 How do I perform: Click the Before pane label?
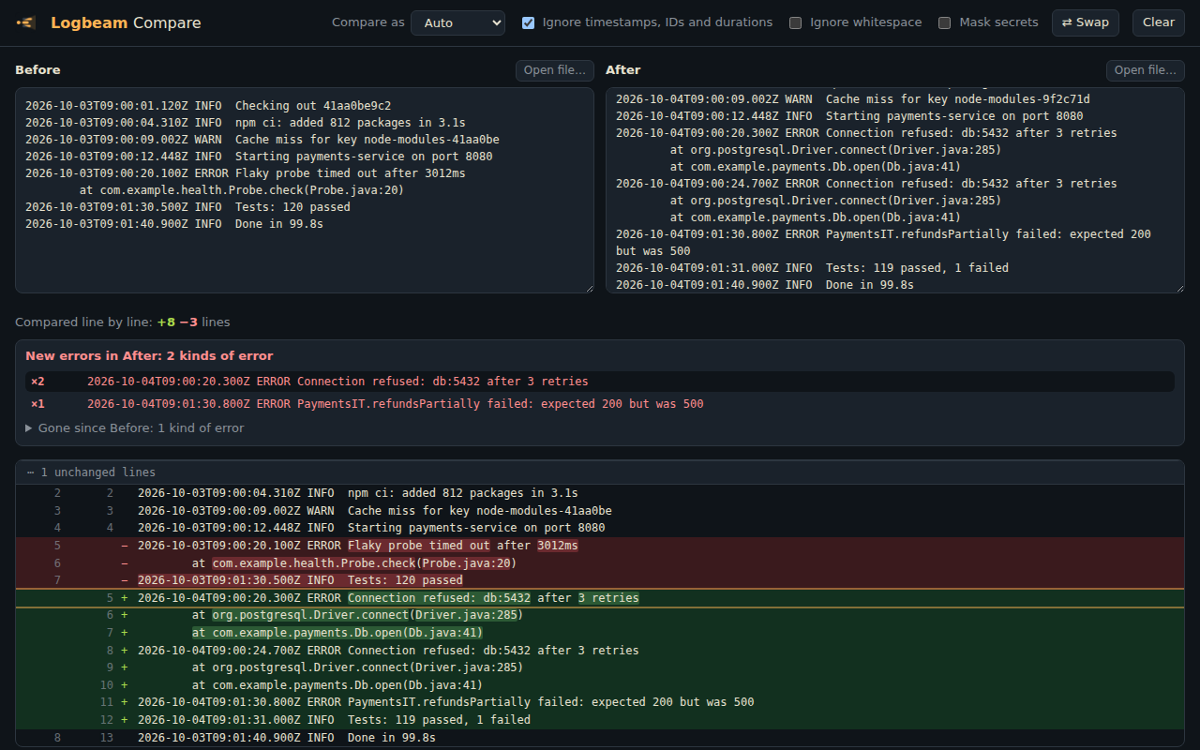37,70
